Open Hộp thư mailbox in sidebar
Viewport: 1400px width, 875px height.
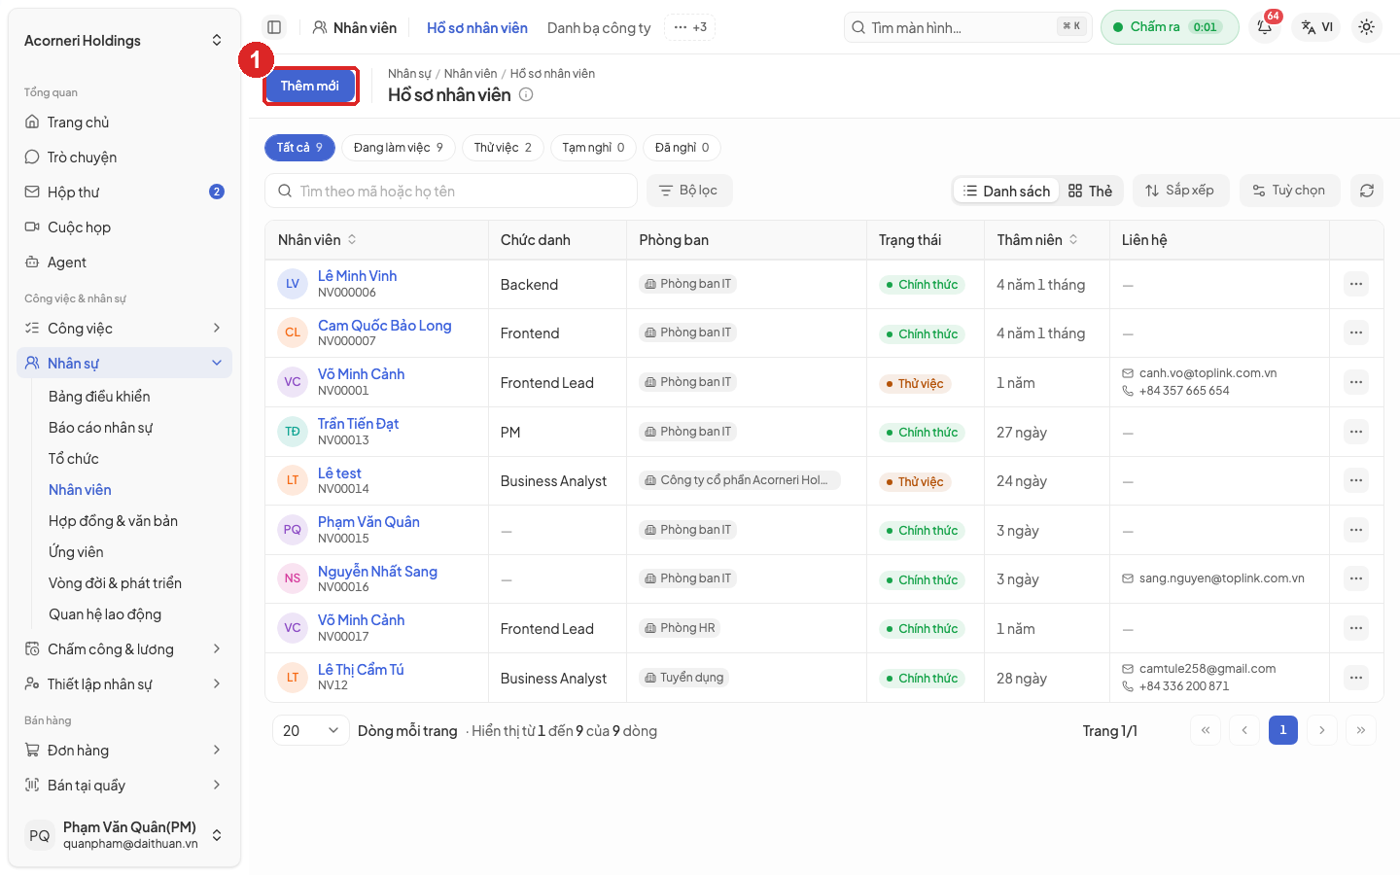point(124,192)
